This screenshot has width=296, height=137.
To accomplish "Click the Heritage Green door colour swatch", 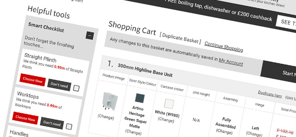I will coord(140,98).
